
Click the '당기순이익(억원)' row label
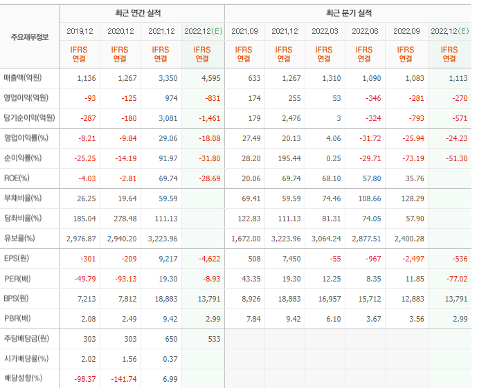[29, 118]
